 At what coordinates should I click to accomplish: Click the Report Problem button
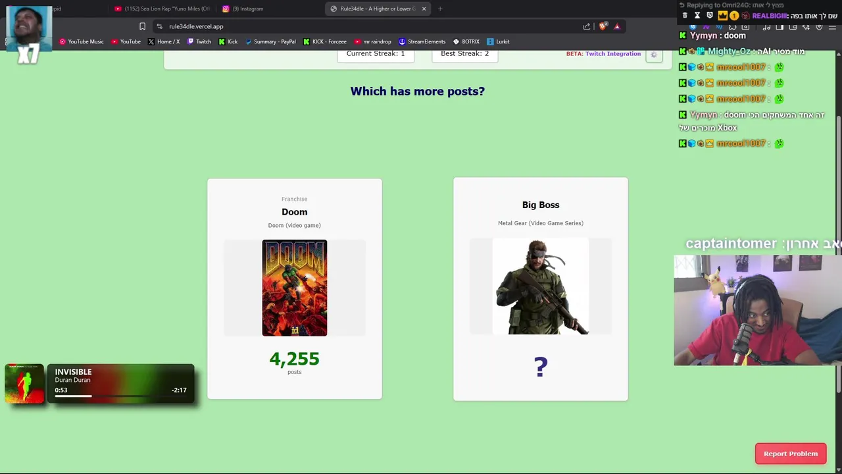[791, 454]
